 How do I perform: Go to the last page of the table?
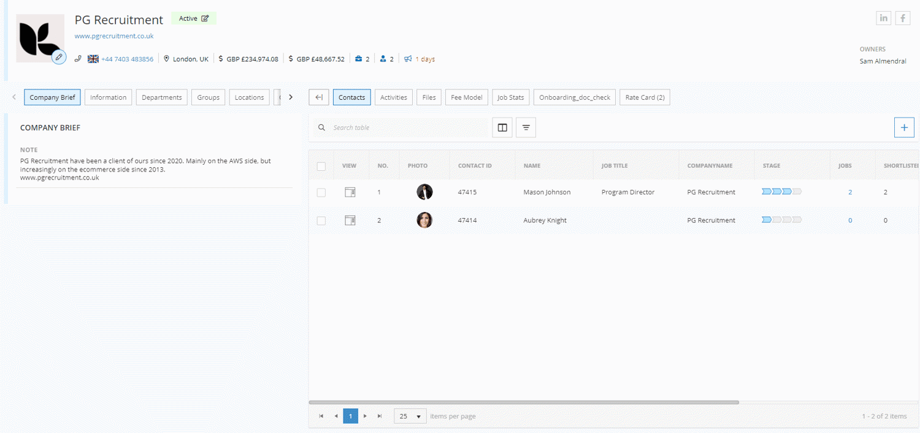click(x=380, y=416)
